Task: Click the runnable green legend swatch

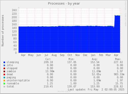Action: (4, 84)
